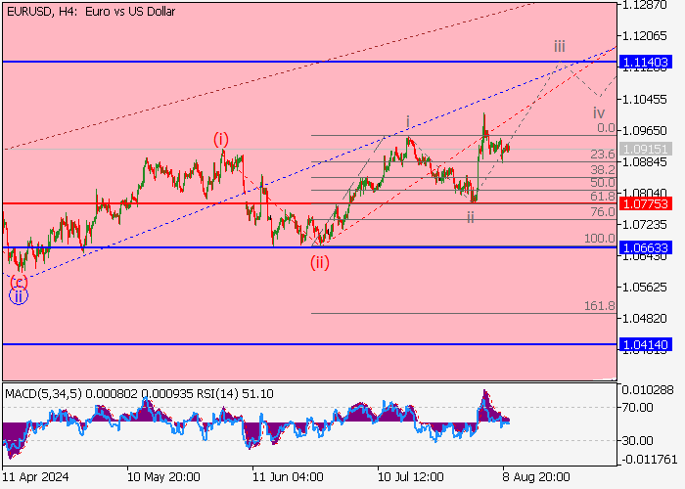Click the 1.05625 price scale value
The image size is (685, 489).
(x=644, y=288)
